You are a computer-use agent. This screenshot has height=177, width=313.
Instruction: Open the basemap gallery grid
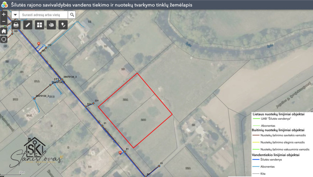pyautogui.click(x=39, y=25)
